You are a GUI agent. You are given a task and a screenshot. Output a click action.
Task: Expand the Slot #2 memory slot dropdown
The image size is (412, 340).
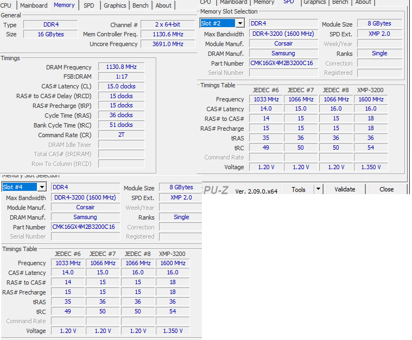point(240,23)
